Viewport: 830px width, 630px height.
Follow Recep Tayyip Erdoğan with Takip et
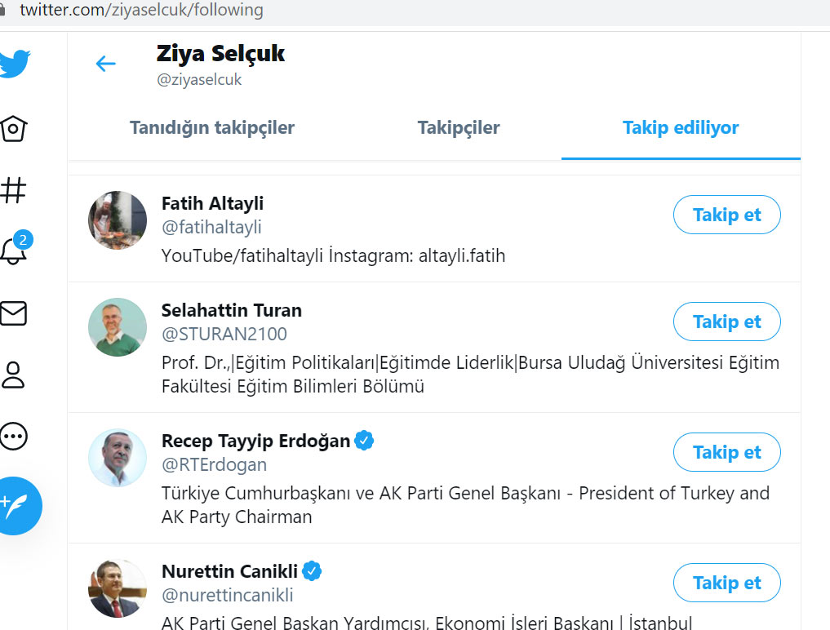point(726,453)
